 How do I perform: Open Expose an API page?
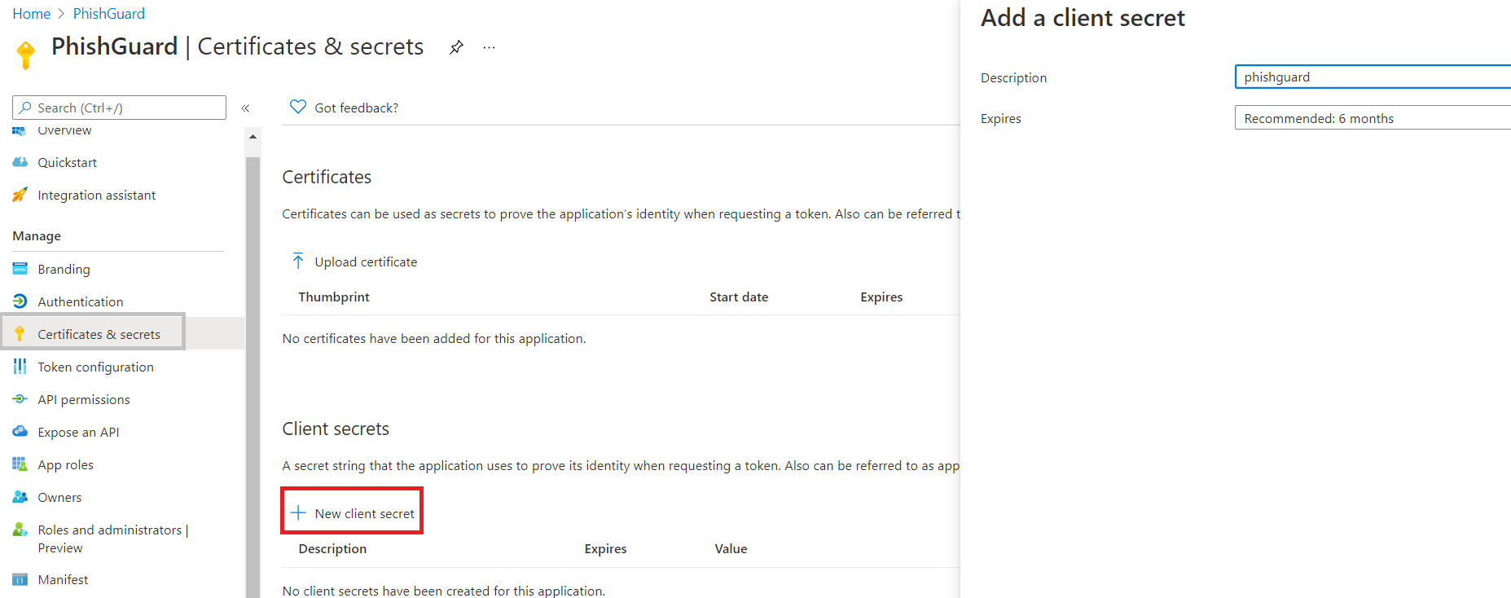point(78,432)
